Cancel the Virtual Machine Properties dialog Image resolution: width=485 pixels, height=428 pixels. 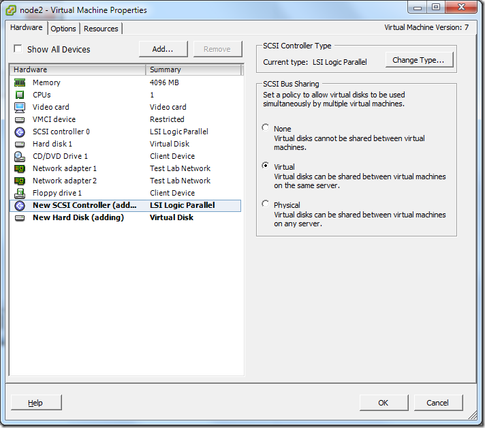[x=438, y=403]
